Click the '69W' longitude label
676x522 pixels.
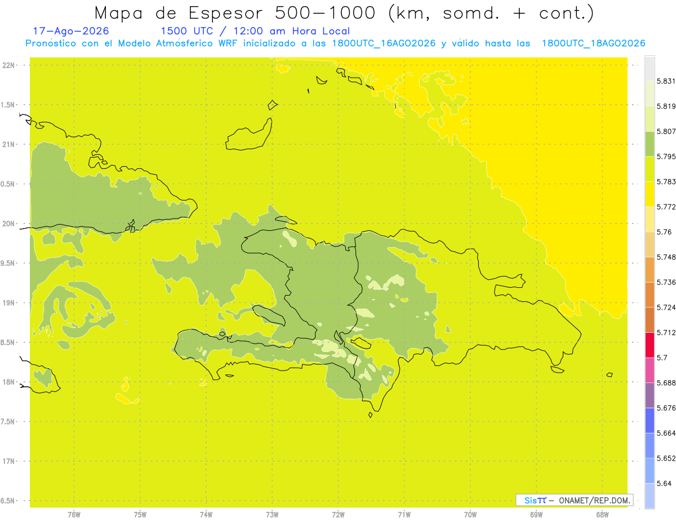pyautogui.click(x=536, y=515)
